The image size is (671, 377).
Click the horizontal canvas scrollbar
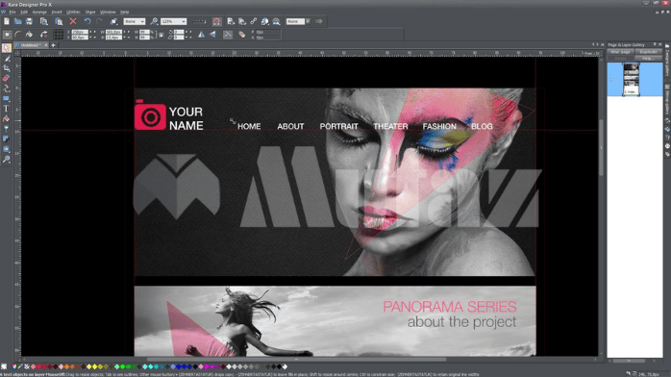(296, 360)
